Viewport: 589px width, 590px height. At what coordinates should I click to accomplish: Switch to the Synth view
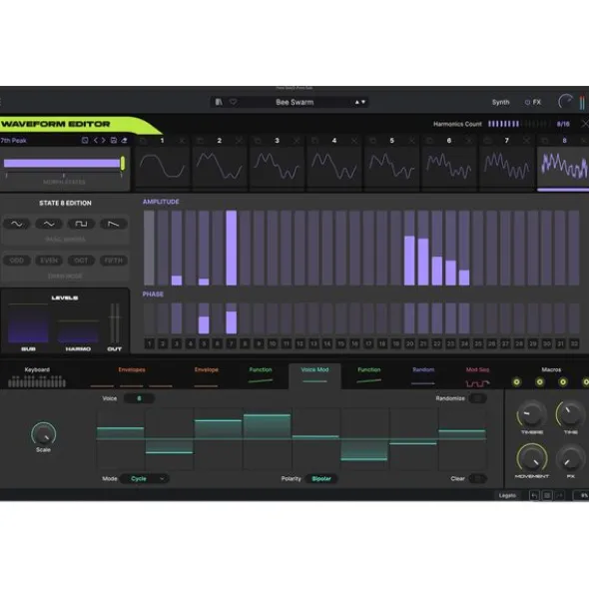pyautogui.click(x=500, y=103)
